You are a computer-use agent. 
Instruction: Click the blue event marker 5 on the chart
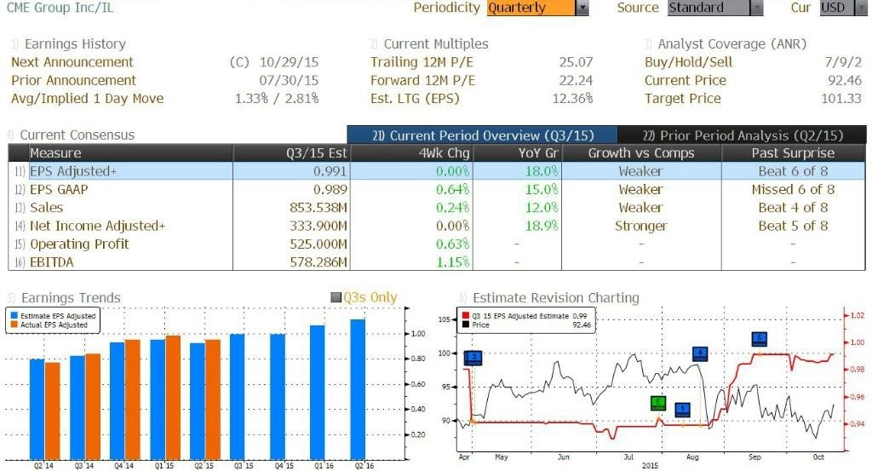(x=760, y=338)
